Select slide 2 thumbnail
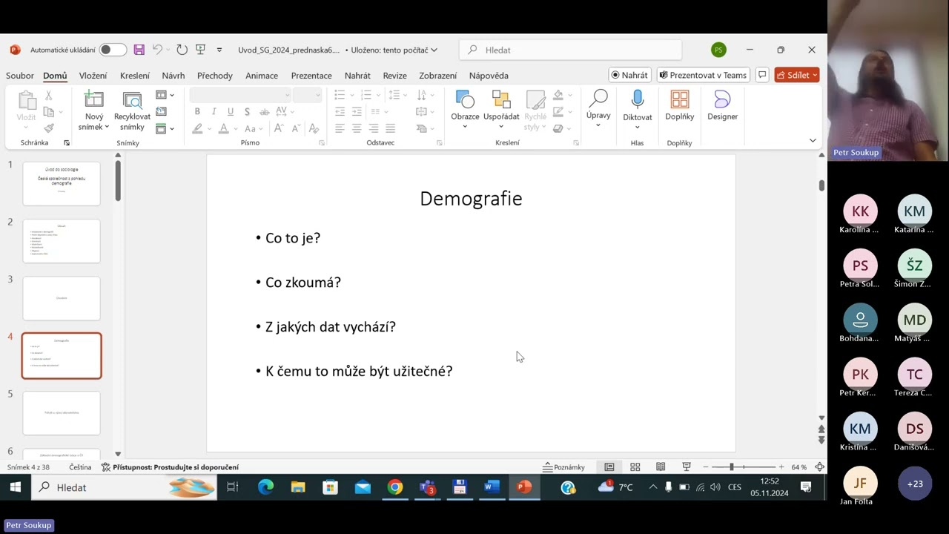Image resolution: width=949 pixels, height=534 pixels. [62, 241]
